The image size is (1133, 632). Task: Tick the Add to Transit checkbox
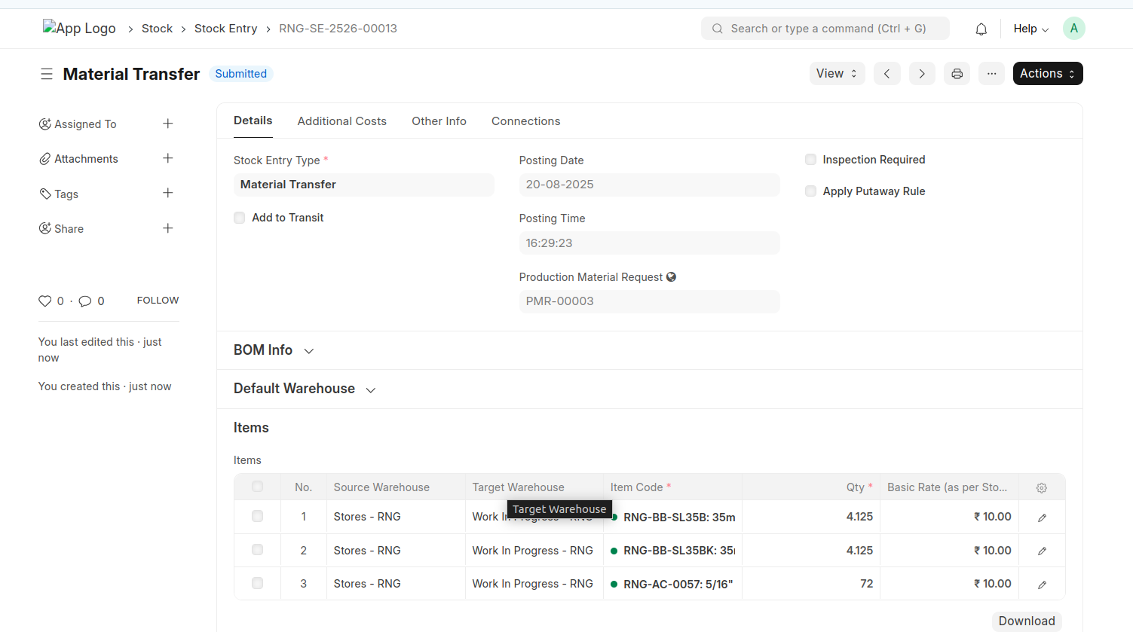240,218
